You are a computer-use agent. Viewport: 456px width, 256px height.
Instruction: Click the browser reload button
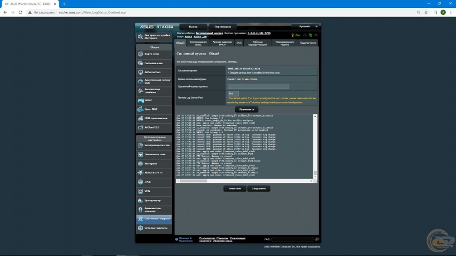point(20,12)
